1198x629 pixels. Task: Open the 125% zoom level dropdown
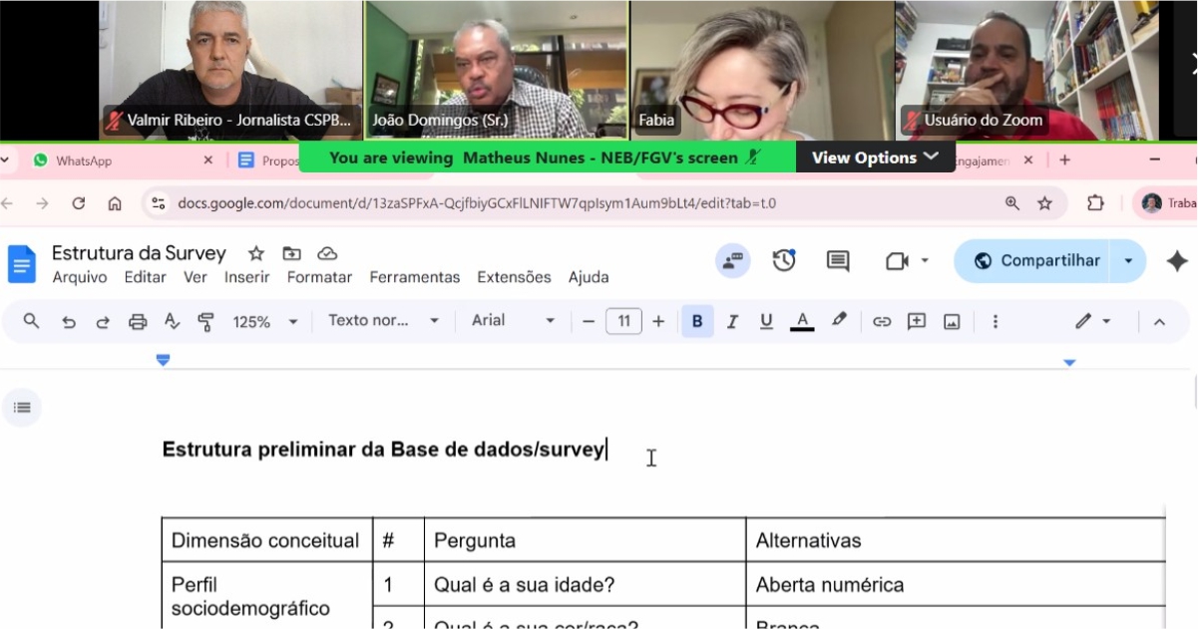tap(264, 321)
